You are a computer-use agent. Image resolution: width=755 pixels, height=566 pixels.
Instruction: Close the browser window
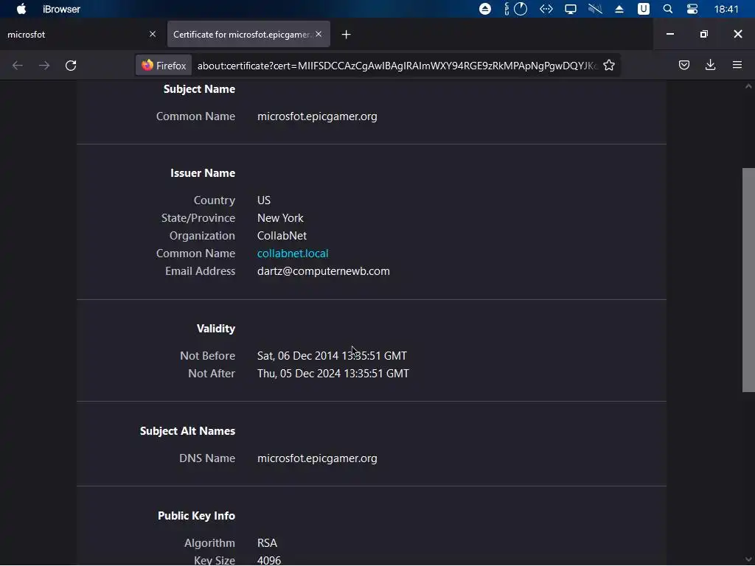tap(737, 34)
